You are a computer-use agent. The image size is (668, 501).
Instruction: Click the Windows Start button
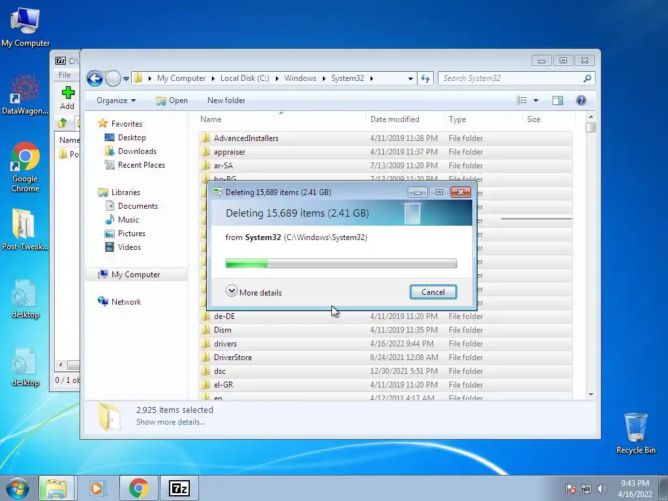(18, 488)
